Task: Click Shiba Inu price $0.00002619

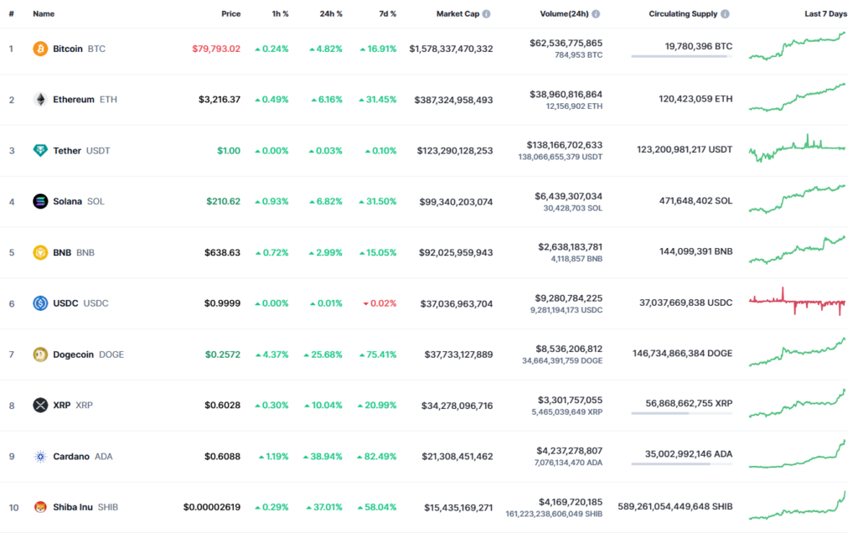Action: [212, 507]
